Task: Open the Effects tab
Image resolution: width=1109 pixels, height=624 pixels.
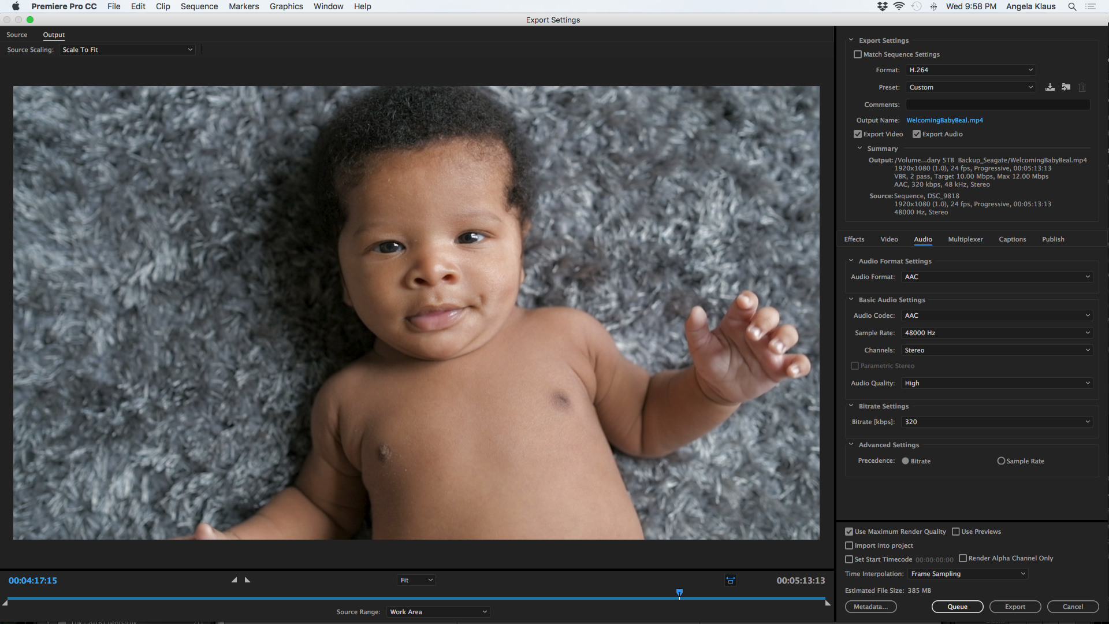Action: (x=854, y=239)
